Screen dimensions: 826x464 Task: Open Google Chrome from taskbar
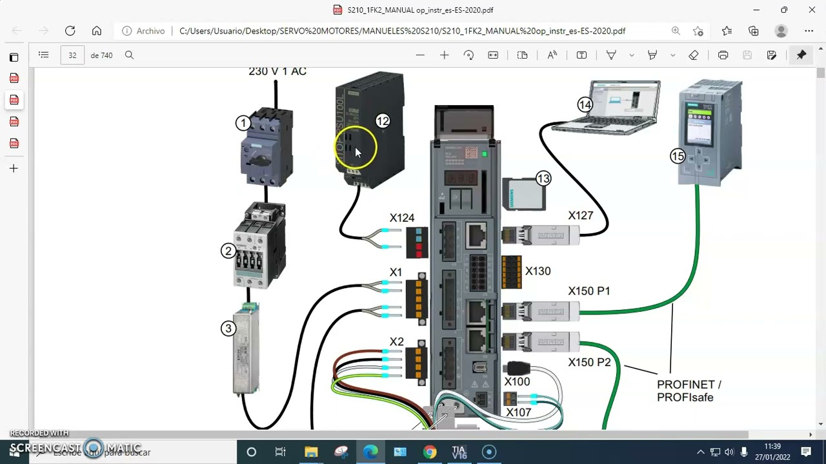(x=430, y=452)
